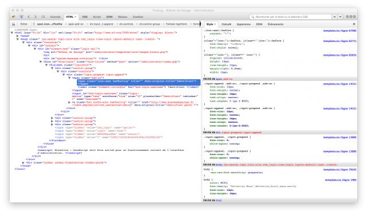This screenshot has width=367, height=214.
Task: Collapse the span class add-on node
Action: click(x=69, y=77)
